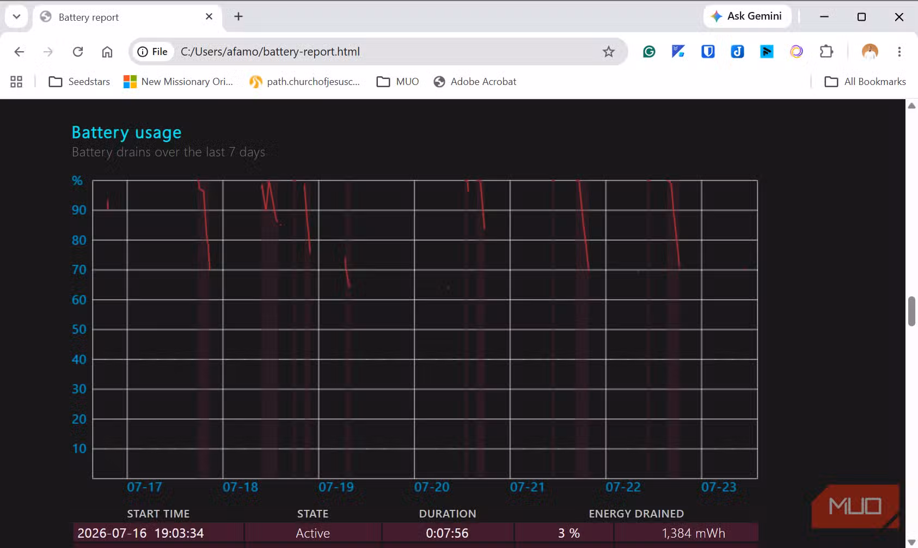This screenshot has height=548, width=918.
Task: Click the scrollbar down arrow
Action: 911,543
